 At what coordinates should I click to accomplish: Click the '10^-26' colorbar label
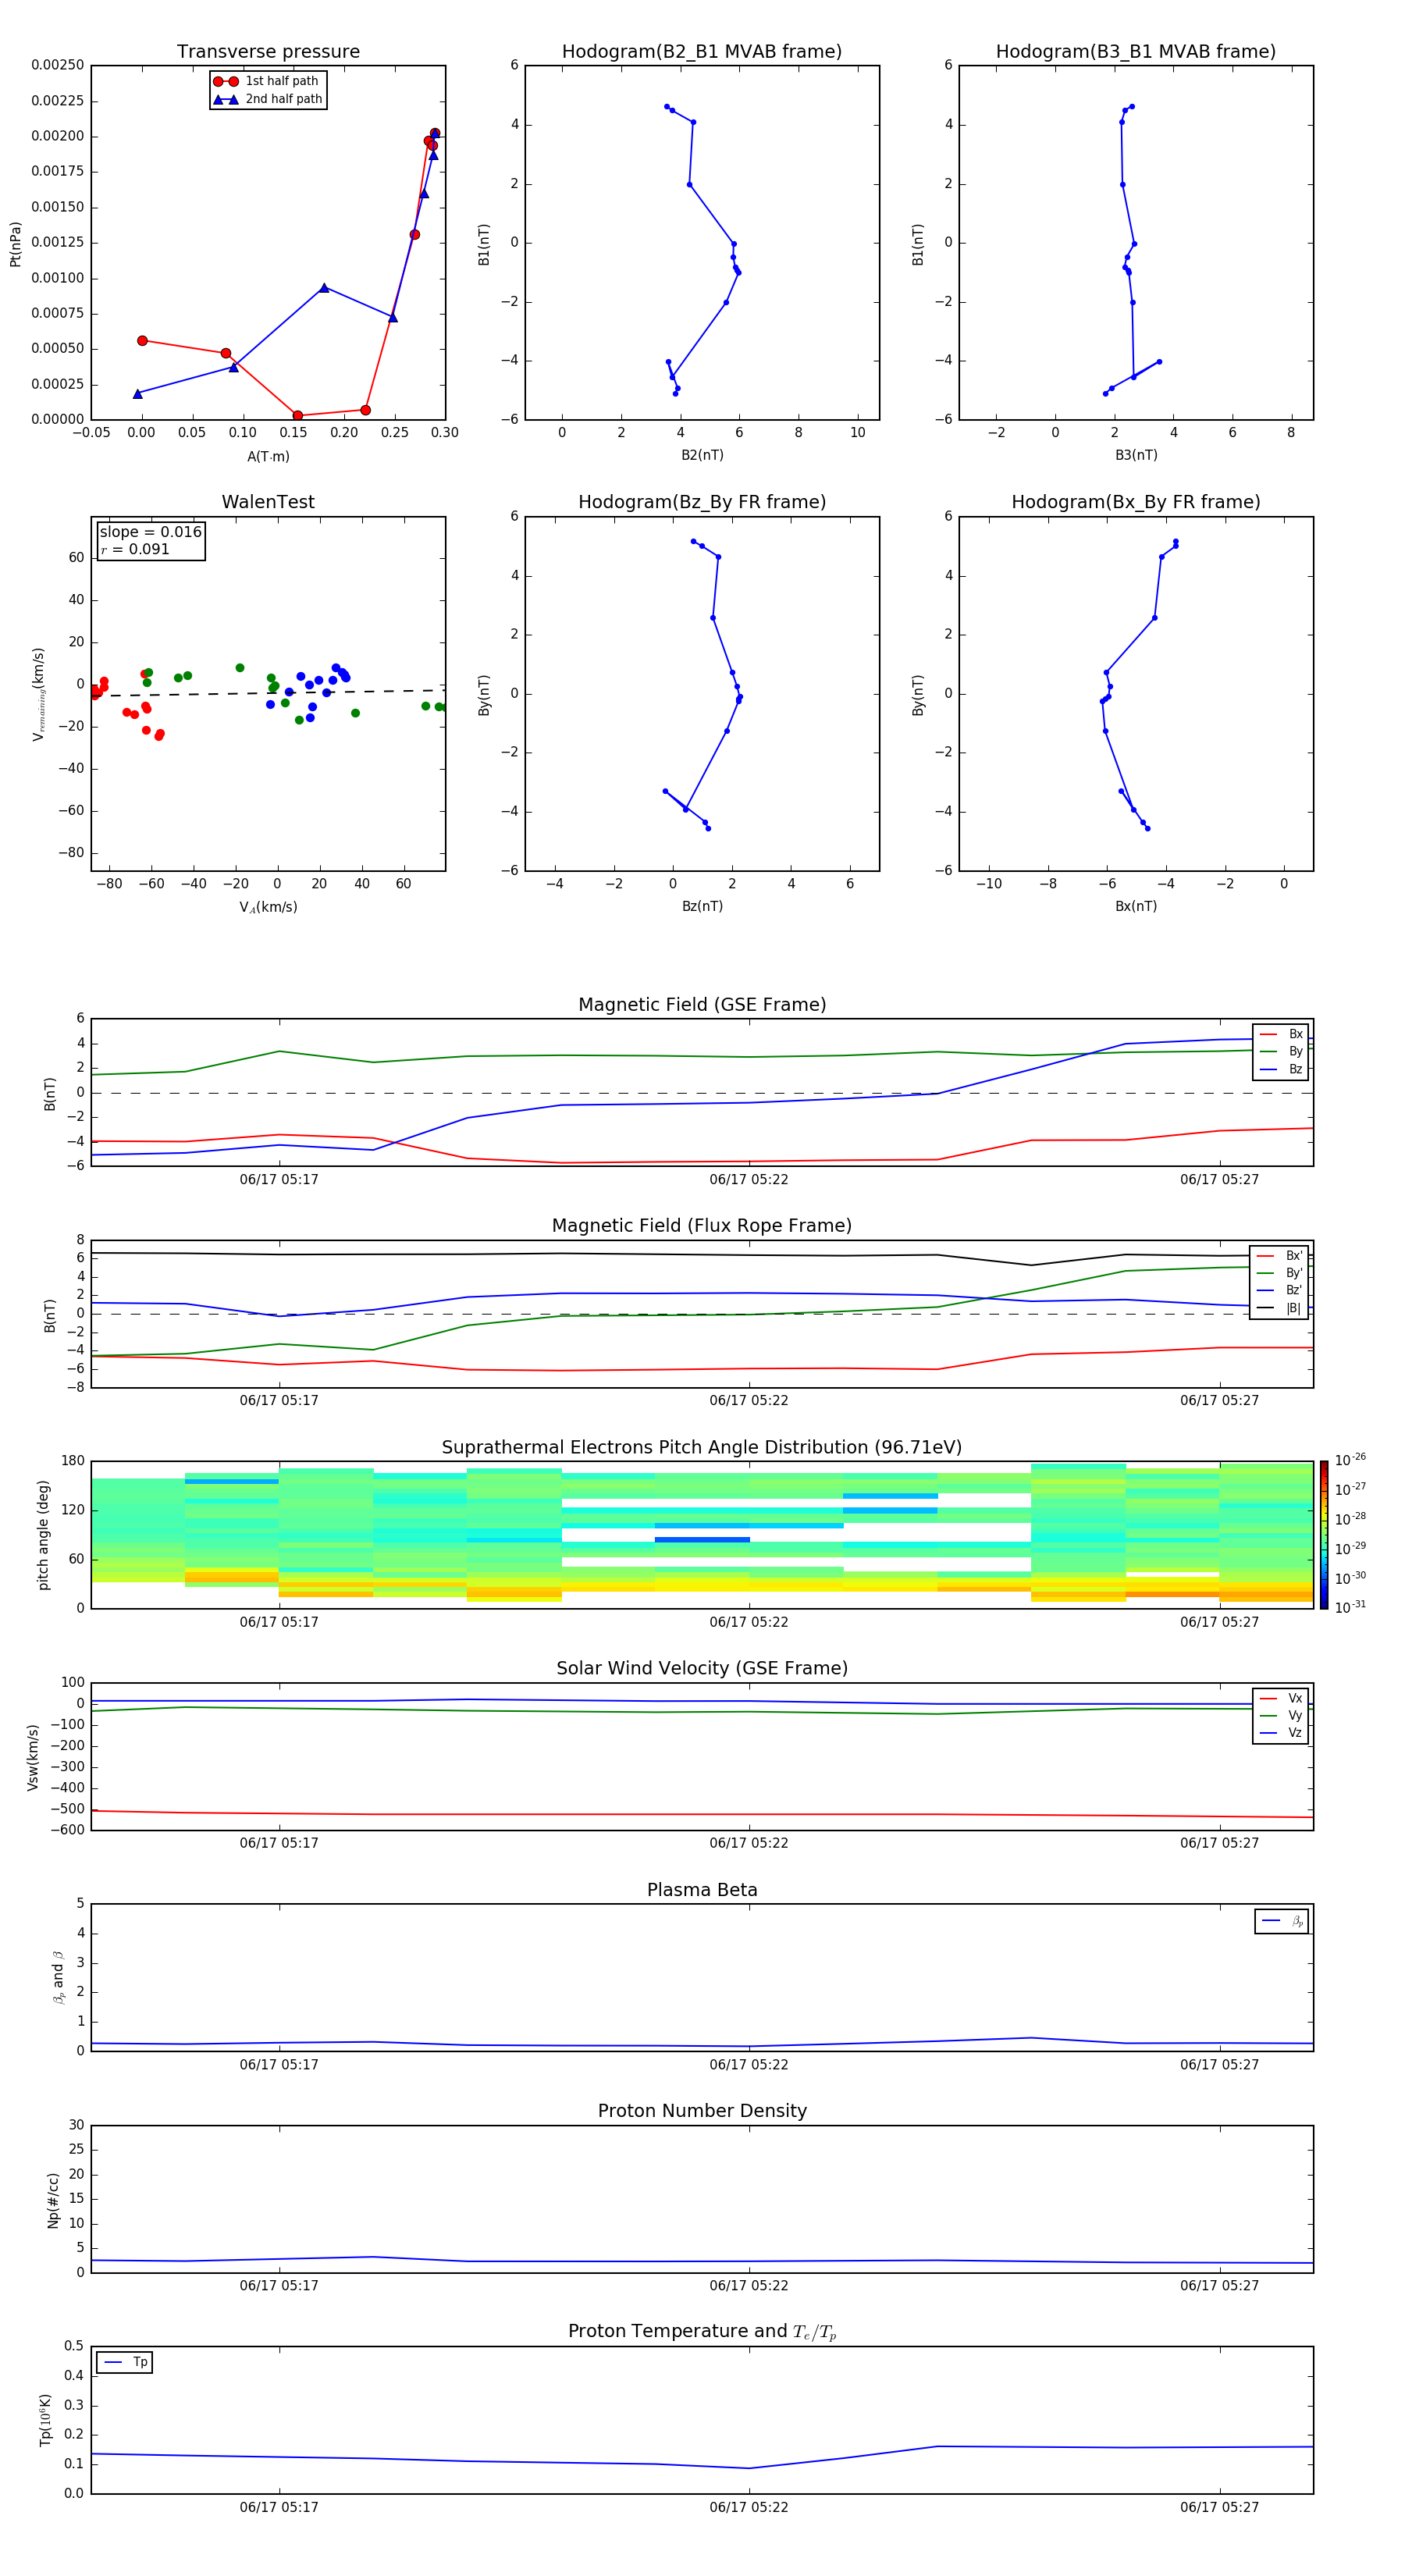pos(1350,1460)
